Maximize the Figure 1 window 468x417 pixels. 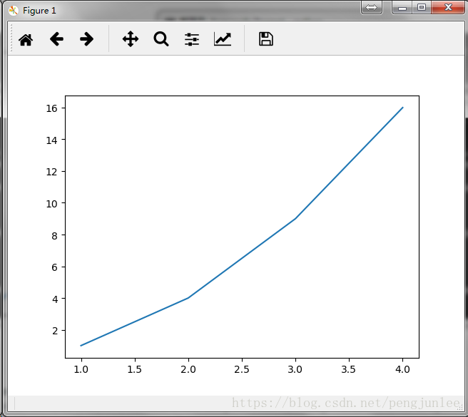(x=422, y=7)
